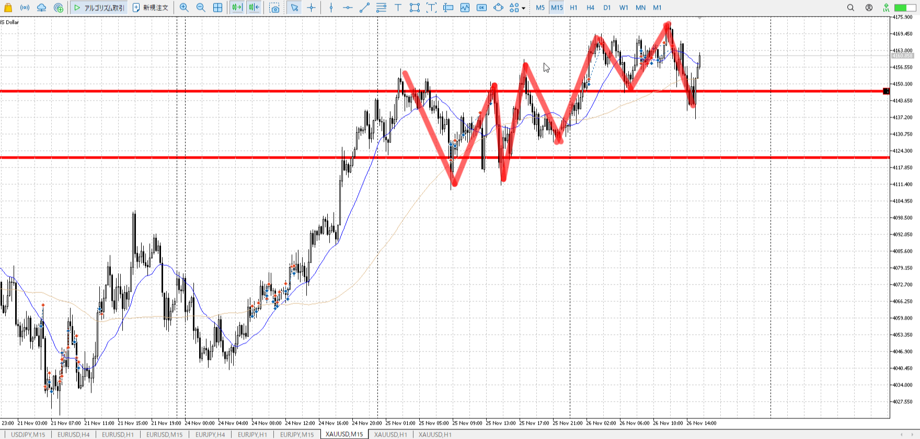Expand the shapes objects dropdown arrow

coord(523,8)
